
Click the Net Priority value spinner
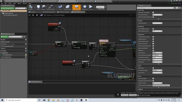tap(157, 62)
